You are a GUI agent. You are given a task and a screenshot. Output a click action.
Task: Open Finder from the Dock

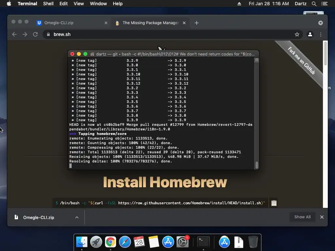[81, 242]
